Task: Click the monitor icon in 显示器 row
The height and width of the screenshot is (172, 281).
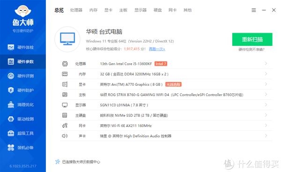Action: [65, 105]
